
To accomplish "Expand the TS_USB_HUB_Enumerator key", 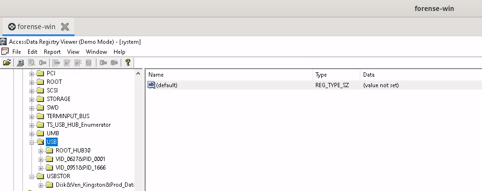I will (31, 125).
